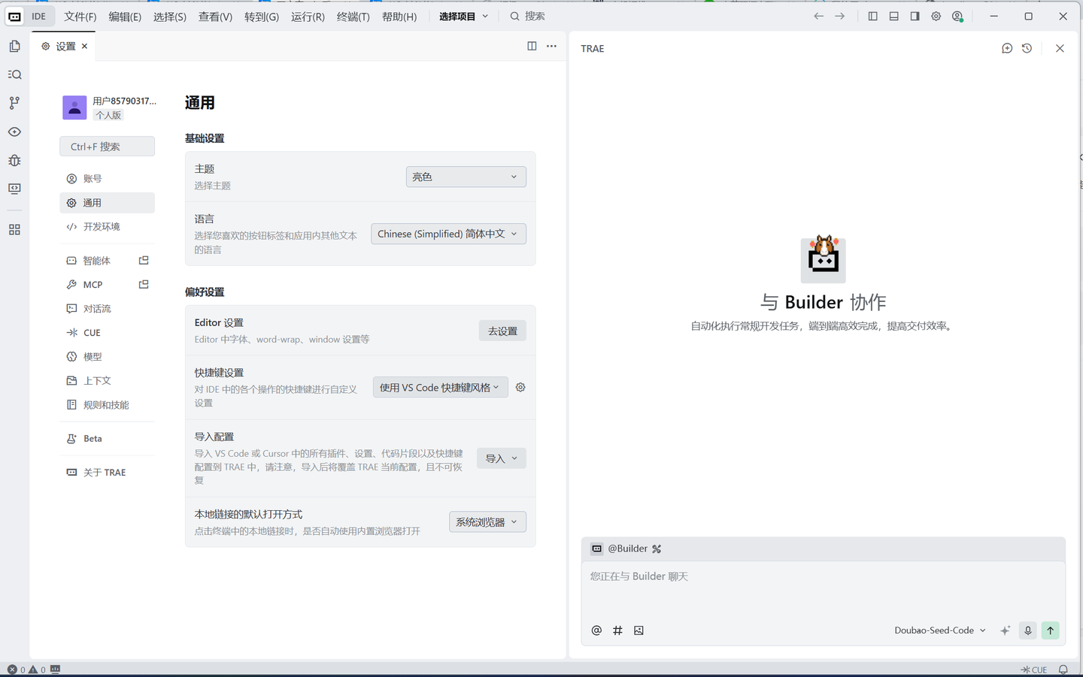This screenshot has width=1083, height=677.
Task: Select 开发环境 in settings sidebar
Action: 107,226
